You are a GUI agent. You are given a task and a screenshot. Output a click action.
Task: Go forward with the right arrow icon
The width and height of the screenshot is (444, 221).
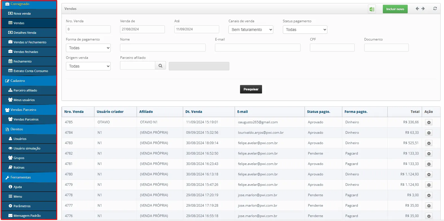pos(423,9)
